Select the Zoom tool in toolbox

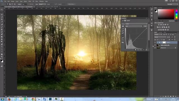pos(2,57)
